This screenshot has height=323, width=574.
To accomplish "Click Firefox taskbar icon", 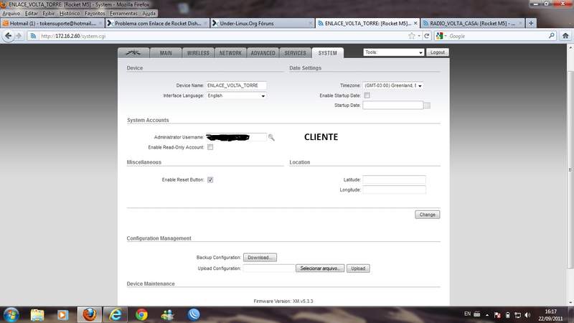I will point(89,314).
